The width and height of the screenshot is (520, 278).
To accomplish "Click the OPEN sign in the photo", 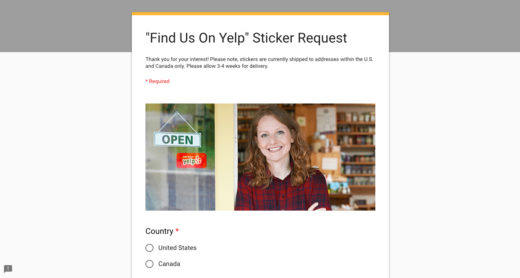I will (x=177, y=140).
